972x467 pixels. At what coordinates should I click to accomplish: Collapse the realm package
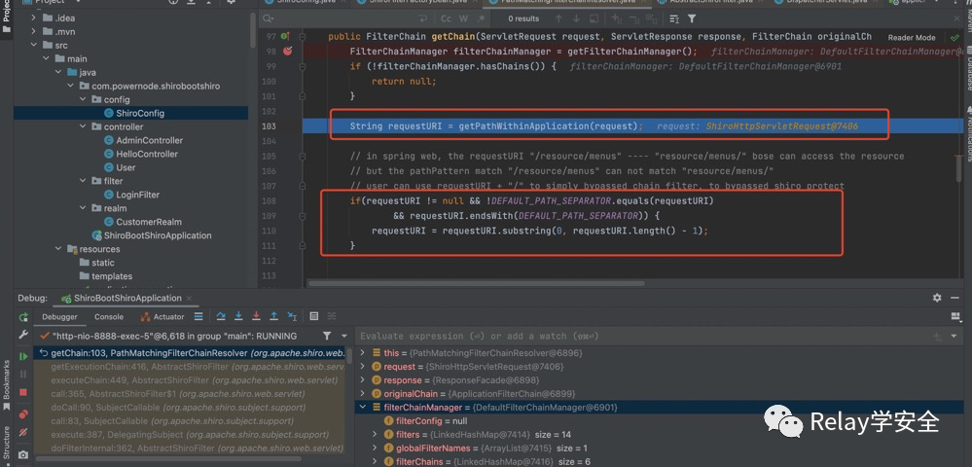(83, 208)
